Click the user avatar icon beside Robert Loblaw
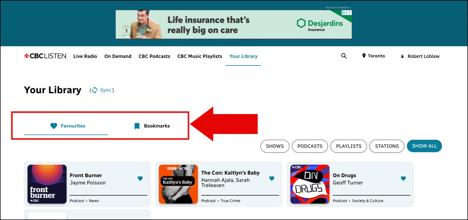The width and height of the screenshot is (468, 220). click(x=402, y=56)
